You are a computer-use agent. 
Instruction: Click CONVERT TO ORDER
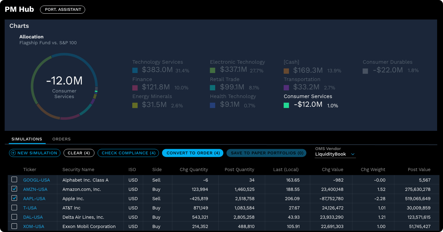[193, 153]
